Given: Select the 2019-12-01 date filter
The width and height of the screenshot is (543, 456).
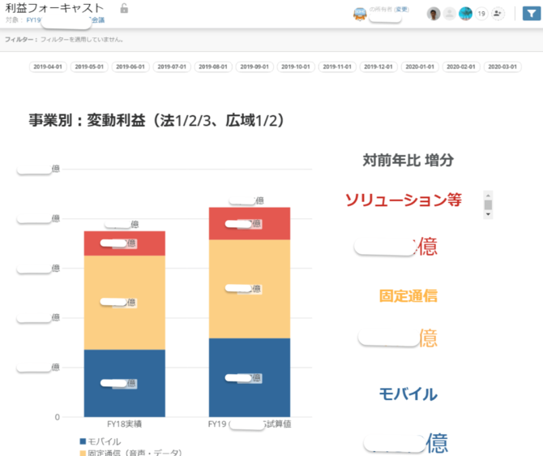Looking at the screenshot, I should pyautogui.click(x=378, y=67).
